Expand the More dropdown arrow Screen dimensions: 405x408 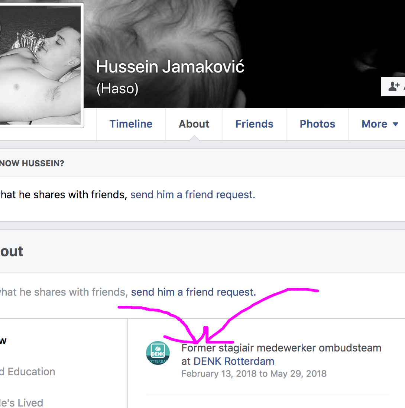(395, 124)
